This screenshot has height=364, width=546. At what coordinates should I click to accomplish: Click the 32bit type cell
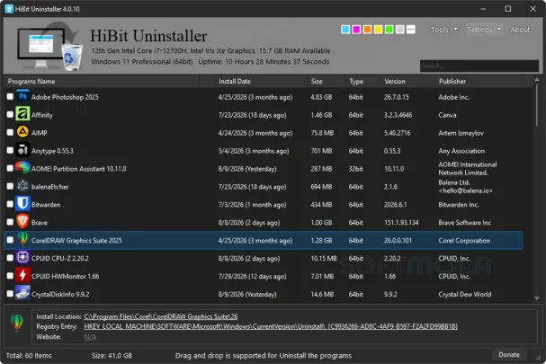[x=355, y=169]
